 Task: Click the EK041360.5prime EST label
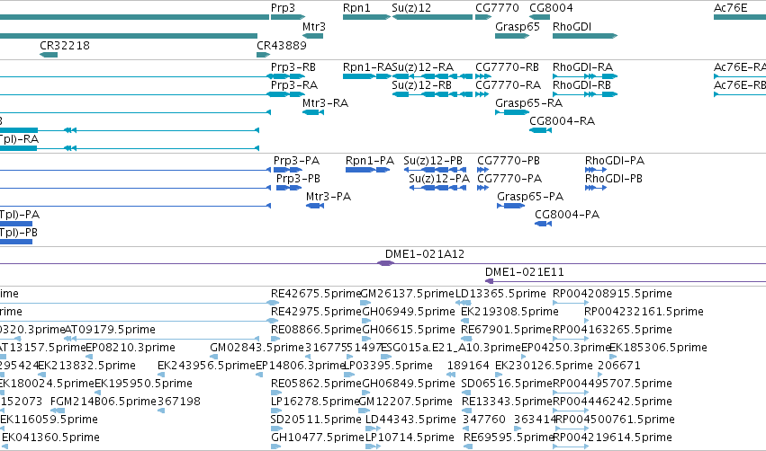[50, 438]
